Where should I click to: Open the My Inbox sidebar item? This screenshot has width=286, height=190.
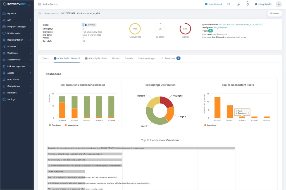tap(12, 13)
